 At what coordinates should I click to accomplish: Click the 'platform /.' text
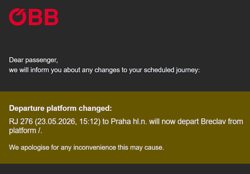click(25, 131)
